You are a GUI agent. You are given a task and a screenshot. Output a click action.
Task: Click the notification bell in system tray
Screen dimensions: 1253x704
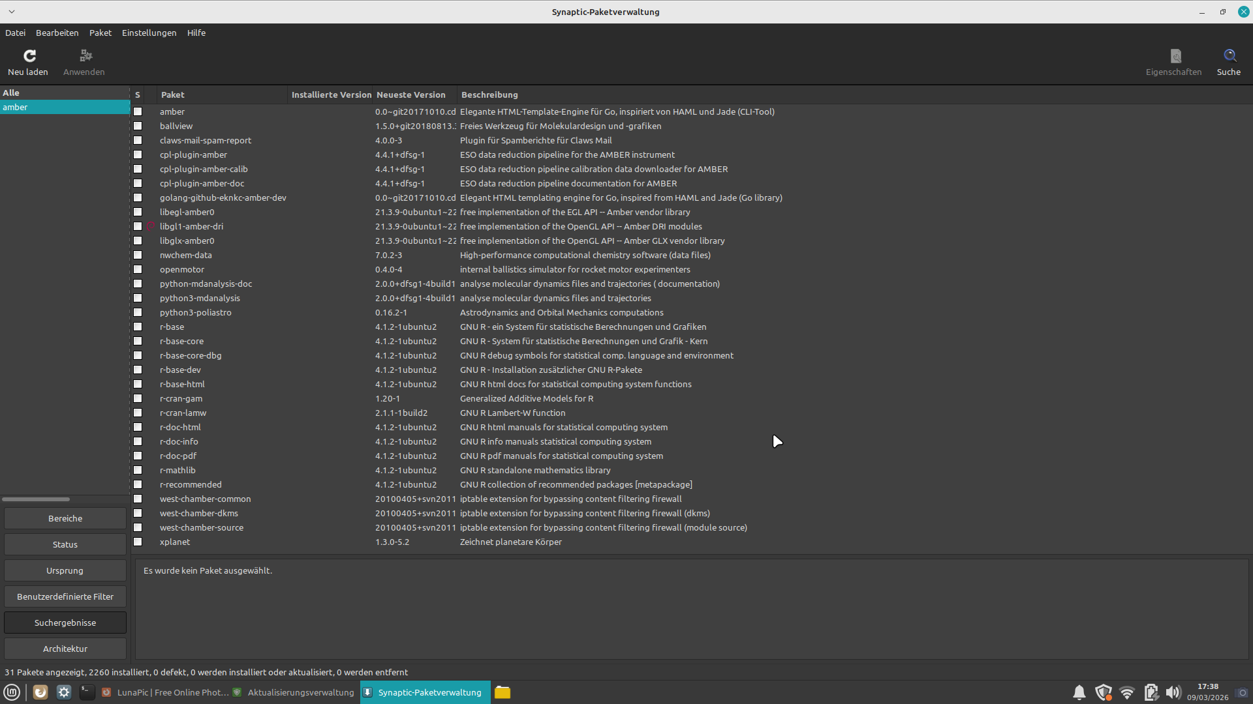[1079, 692]
